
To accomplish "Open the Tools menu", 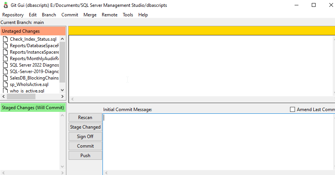I will click(x=128, y=15).
